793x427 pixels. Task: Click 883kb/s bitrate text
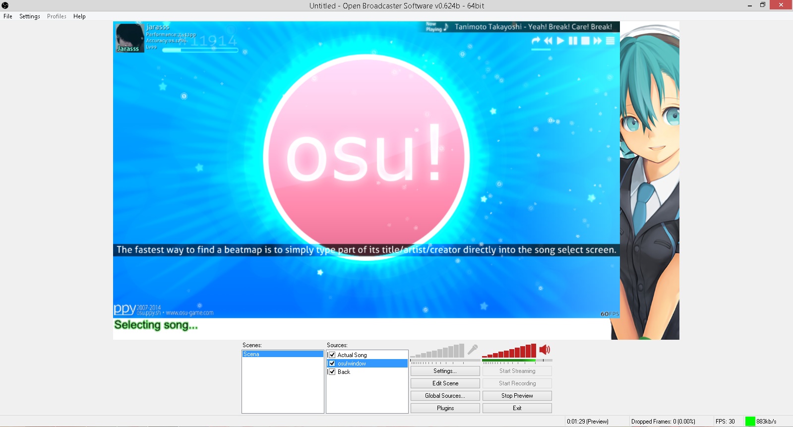766,422
